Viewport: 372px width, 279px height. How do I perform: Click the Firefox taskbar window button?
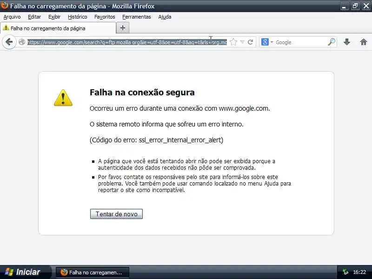click(x=93, y=272)
